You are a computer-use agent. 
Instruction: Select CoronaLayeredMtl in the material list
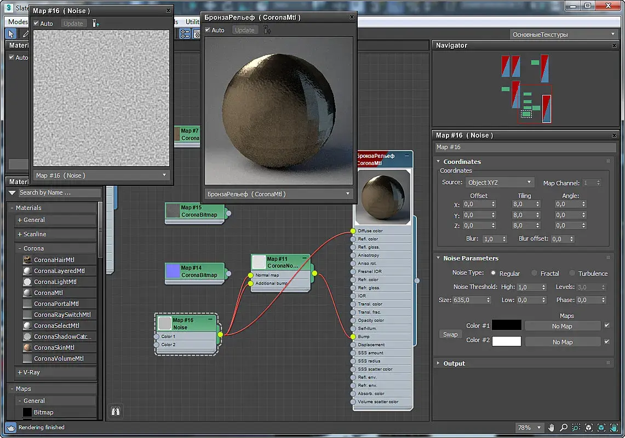coord(59,270)
